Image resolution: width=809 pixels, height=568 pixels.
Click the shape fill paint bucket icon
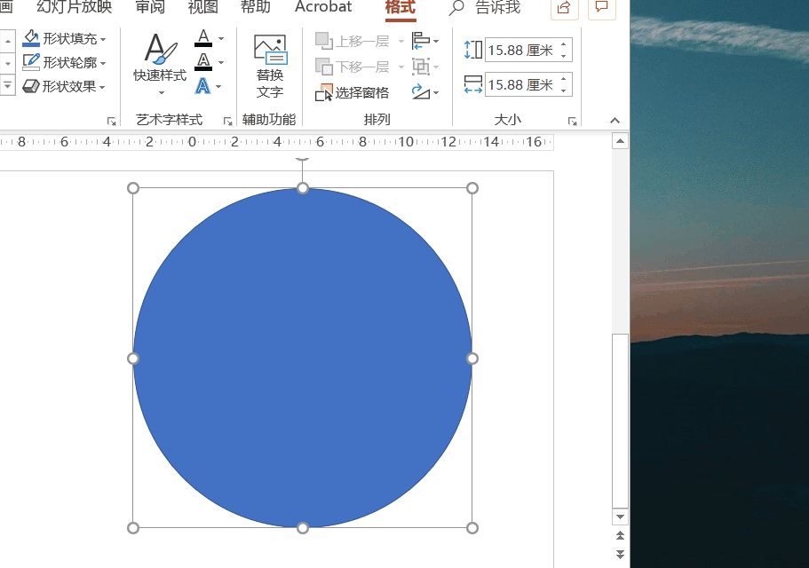(31, 38)
